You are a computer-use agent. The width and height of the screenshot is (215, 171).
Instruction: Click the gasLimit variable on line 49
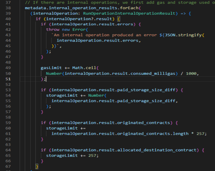point(51,68)
